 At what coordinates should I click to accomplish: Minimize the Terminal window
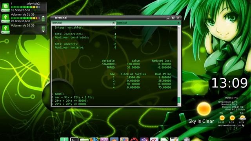tap(168, 18)
